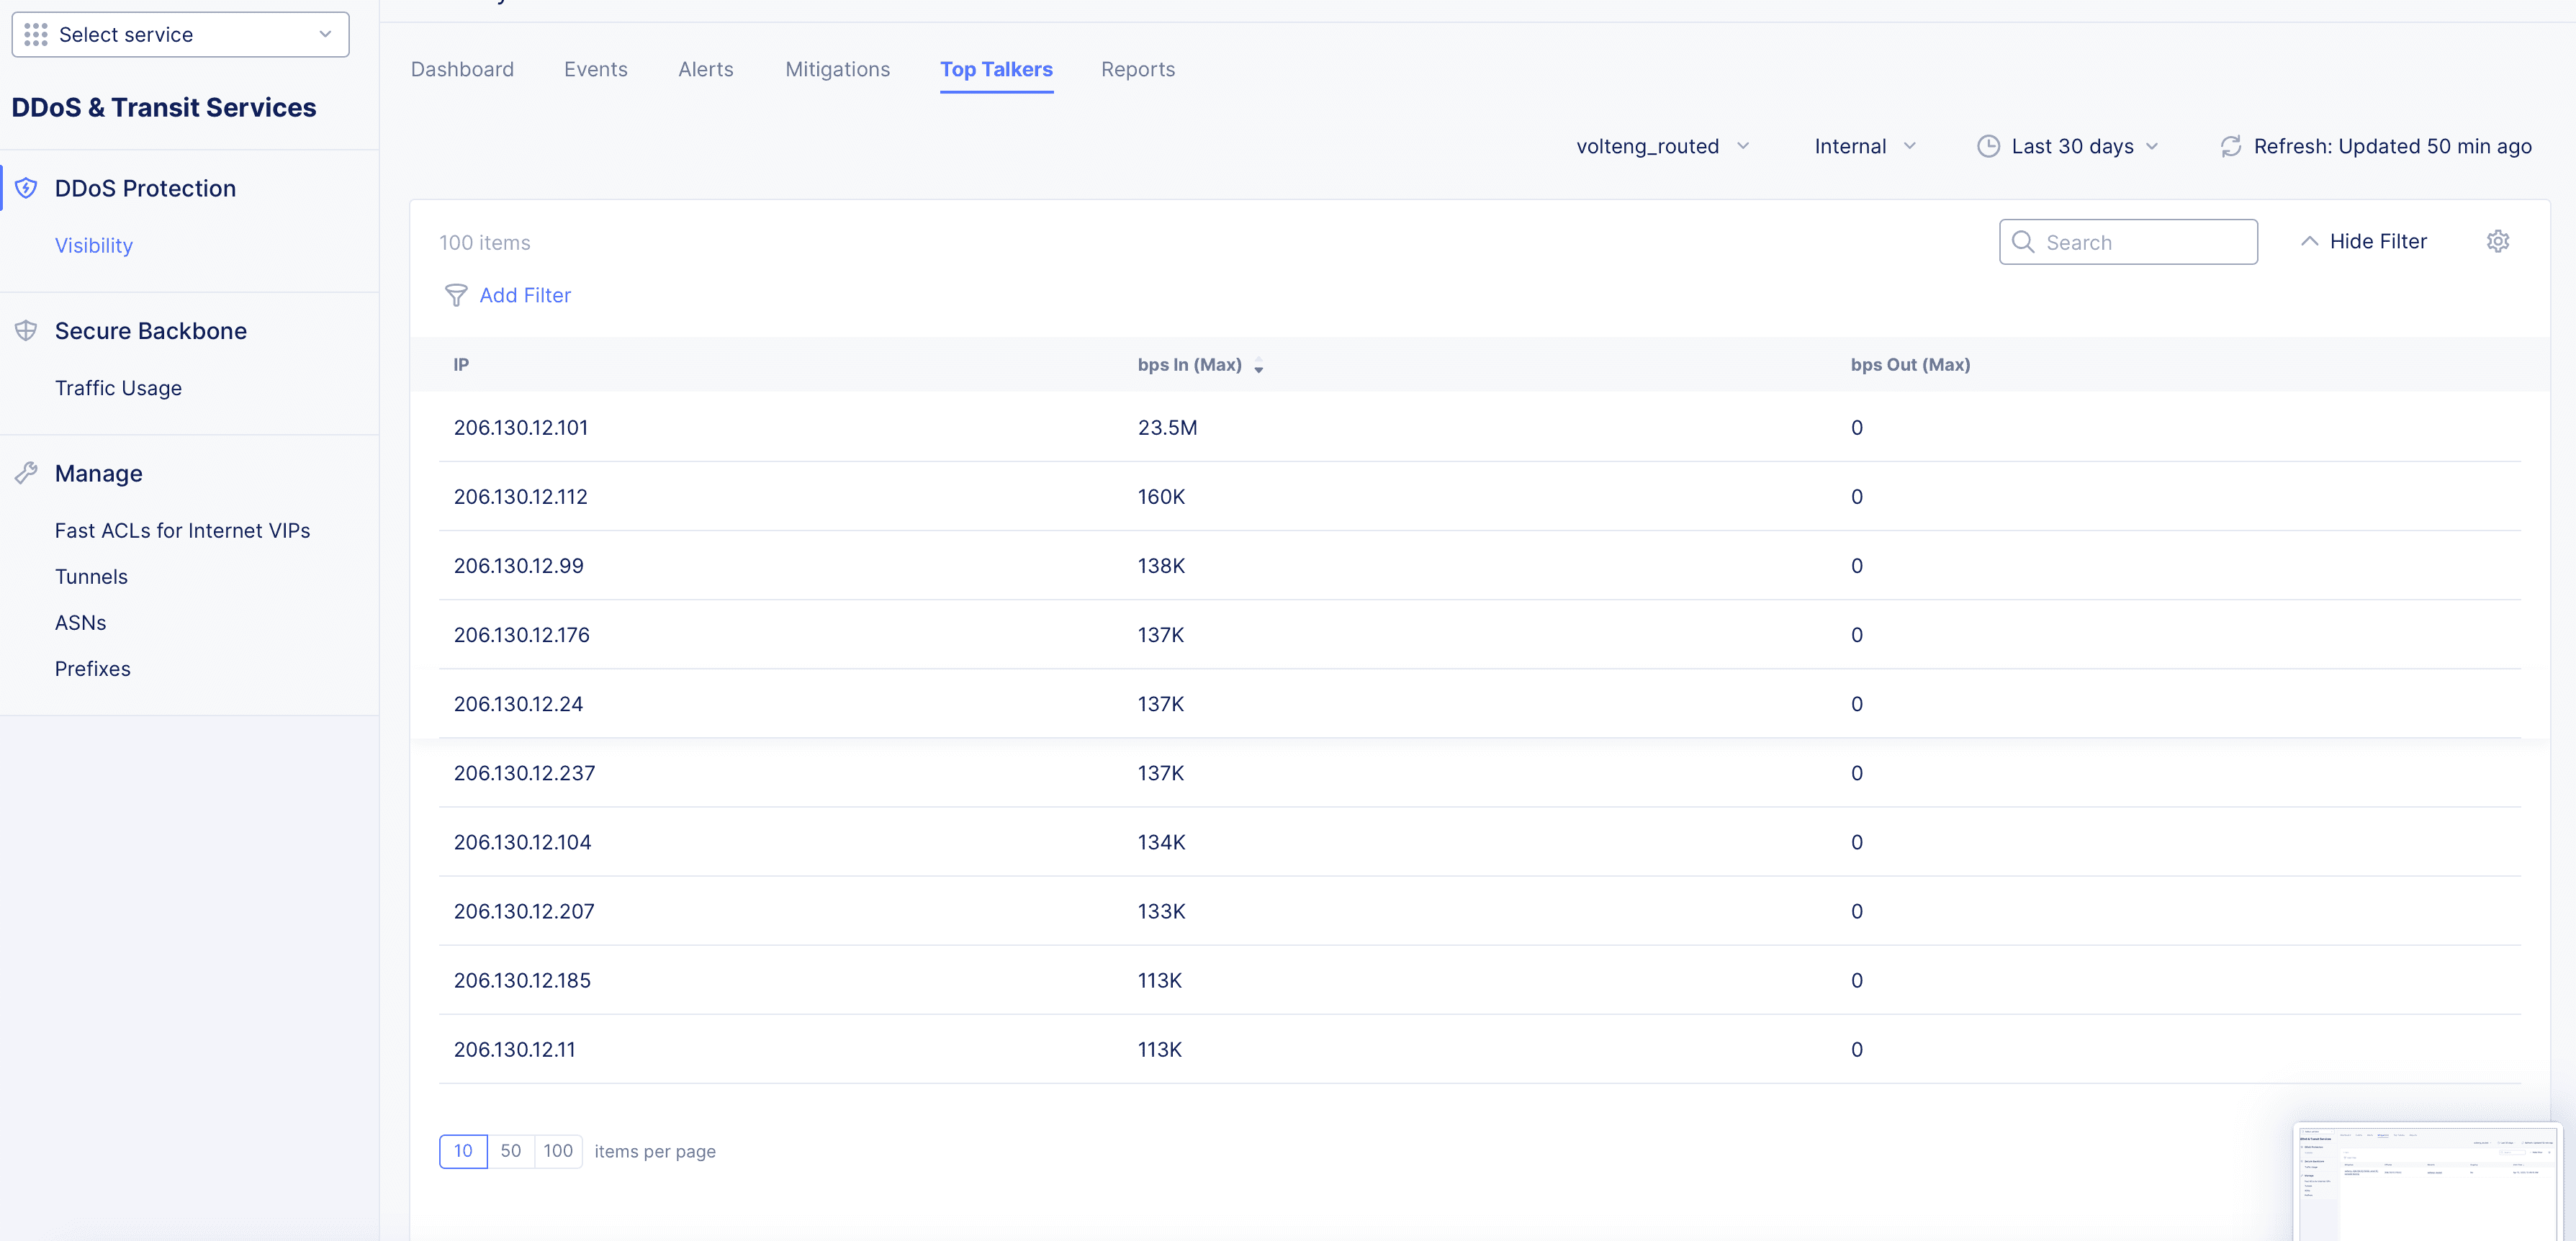Select row 206.130.12.24

coord(1480,703)
